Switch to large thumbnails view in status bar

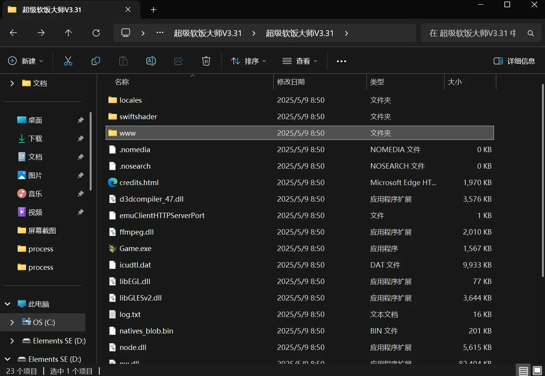click(x=537, y=371)
